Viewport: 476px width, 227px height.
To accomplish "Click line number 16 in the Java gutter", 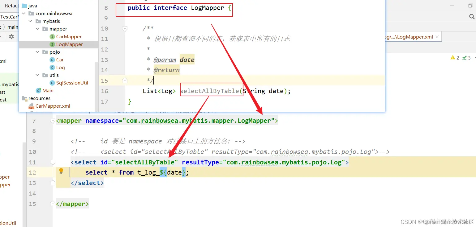I will (x=105, y=91).
